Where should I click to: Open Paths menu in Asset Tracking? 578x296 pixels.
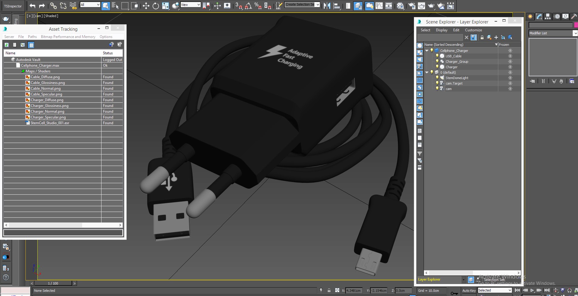coord(32,37)
